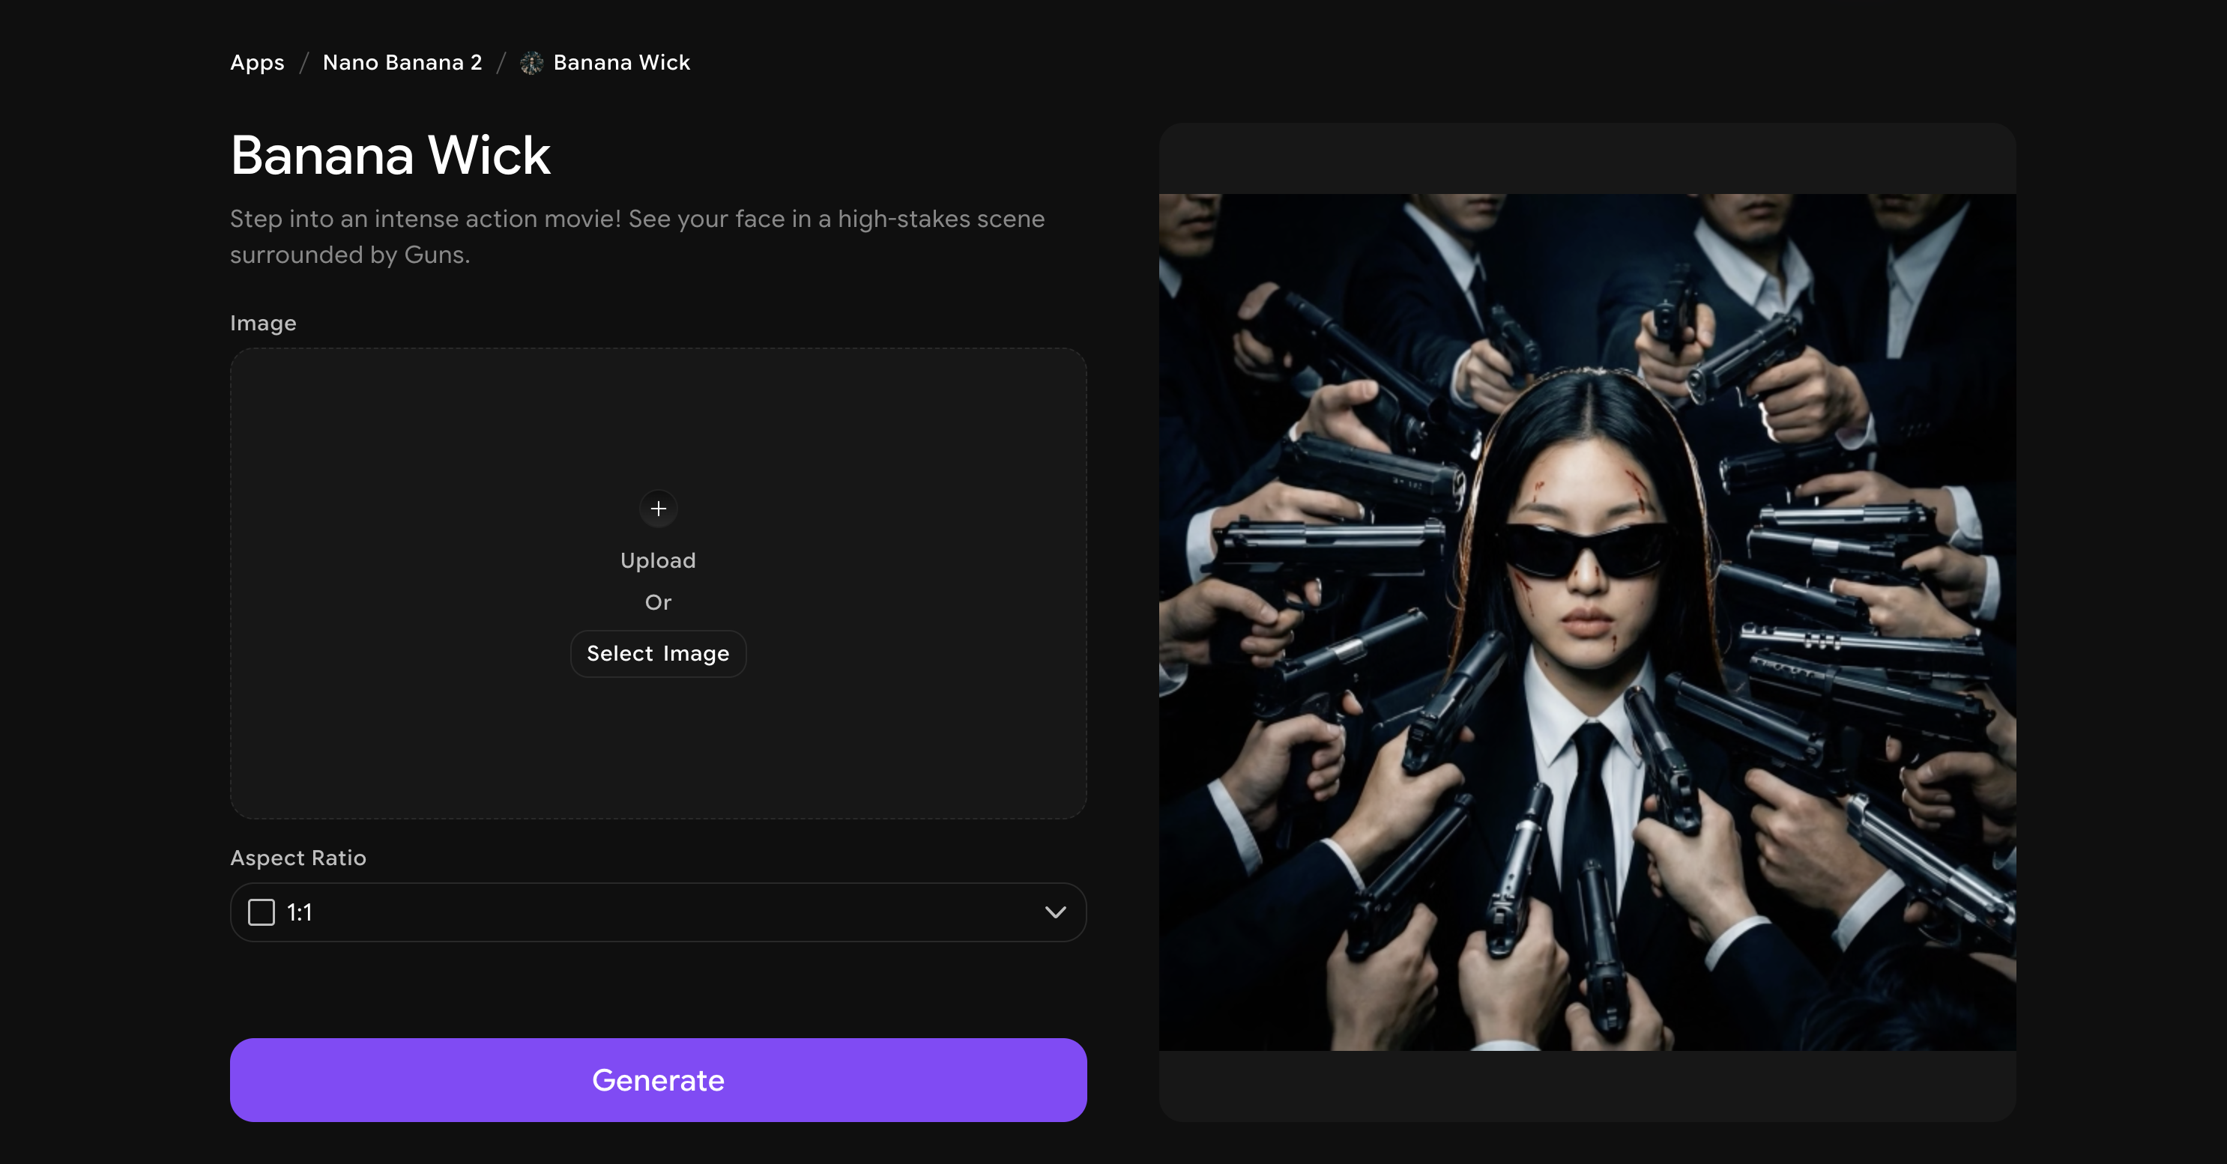Click the Banana Wick page heading
Image resolution: width=2227 pixels, height=1164 pixels.
tap(390, 156)
